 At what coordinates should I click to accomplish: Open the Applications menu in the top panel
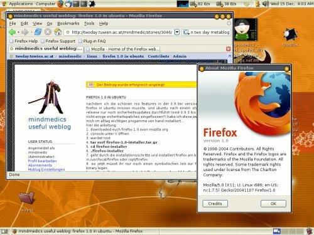21,4
